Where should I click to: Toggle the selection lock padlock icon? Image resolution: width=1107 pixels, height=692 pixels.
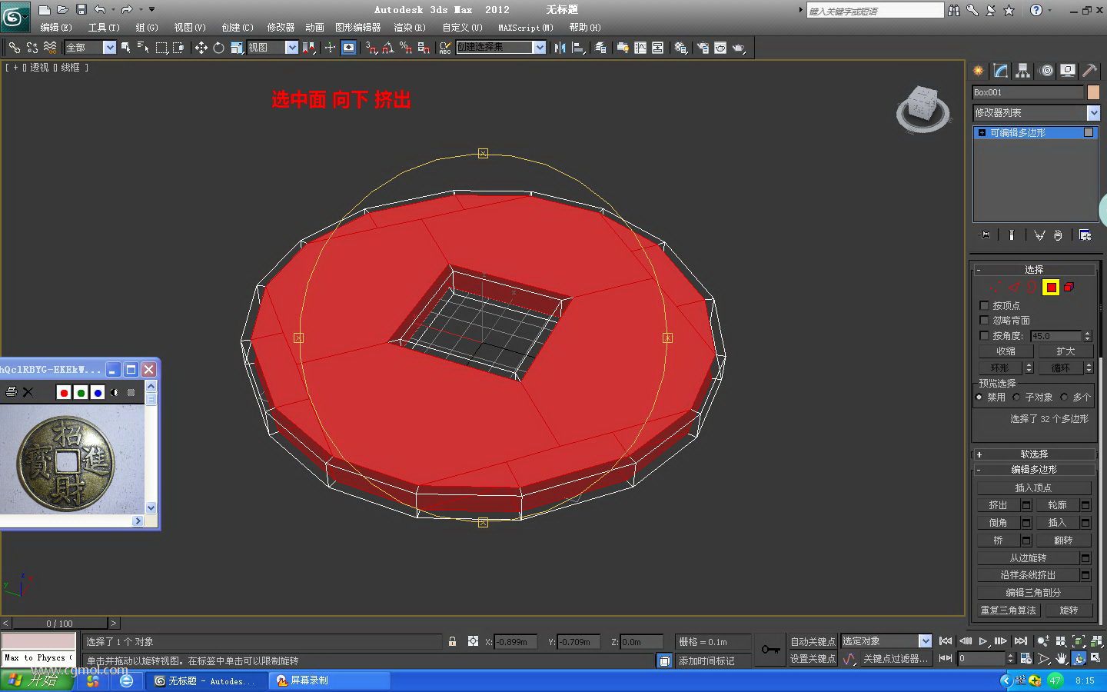452,641
